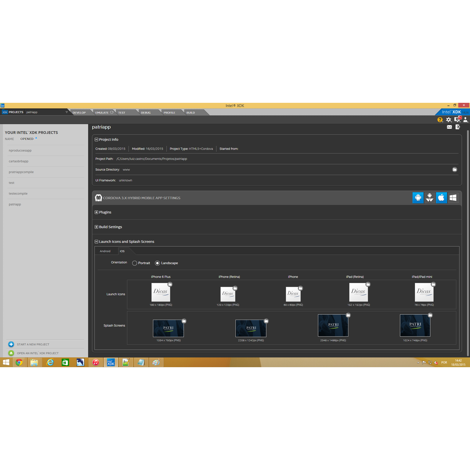Browse for the Source Directory folder icon
The height and width of the screenshot is (470, 470).
coord(455,170)
